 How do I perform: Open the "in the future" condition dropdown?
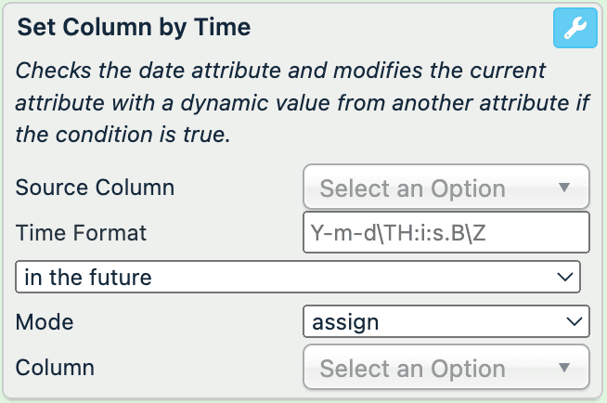[x=297, y=277]
